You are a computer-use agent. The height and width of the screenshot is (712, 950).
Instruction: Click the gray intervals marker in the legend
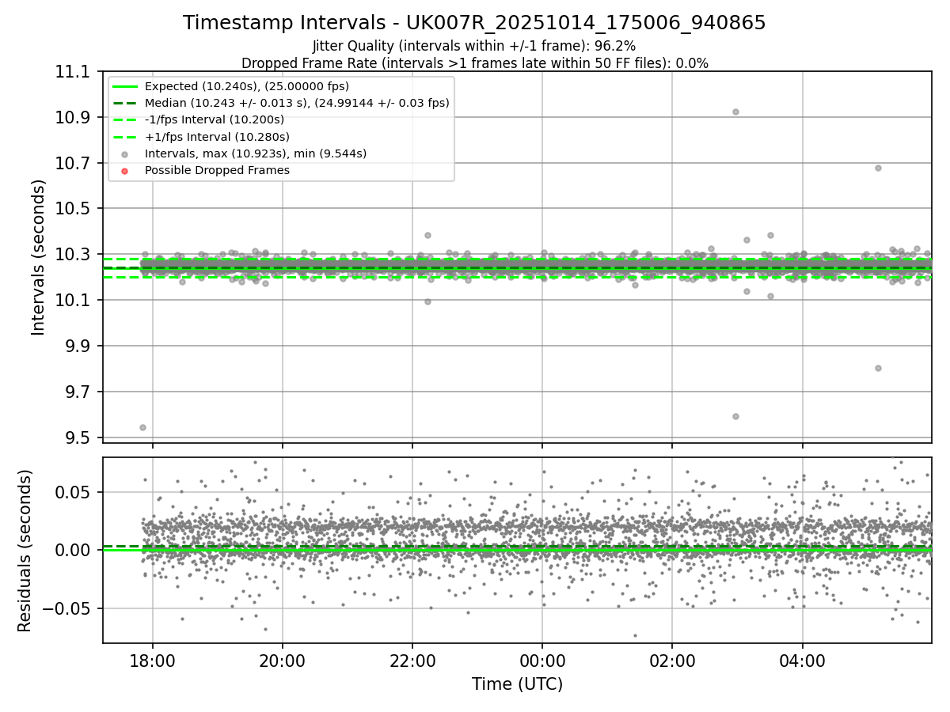tap(125, 153)
